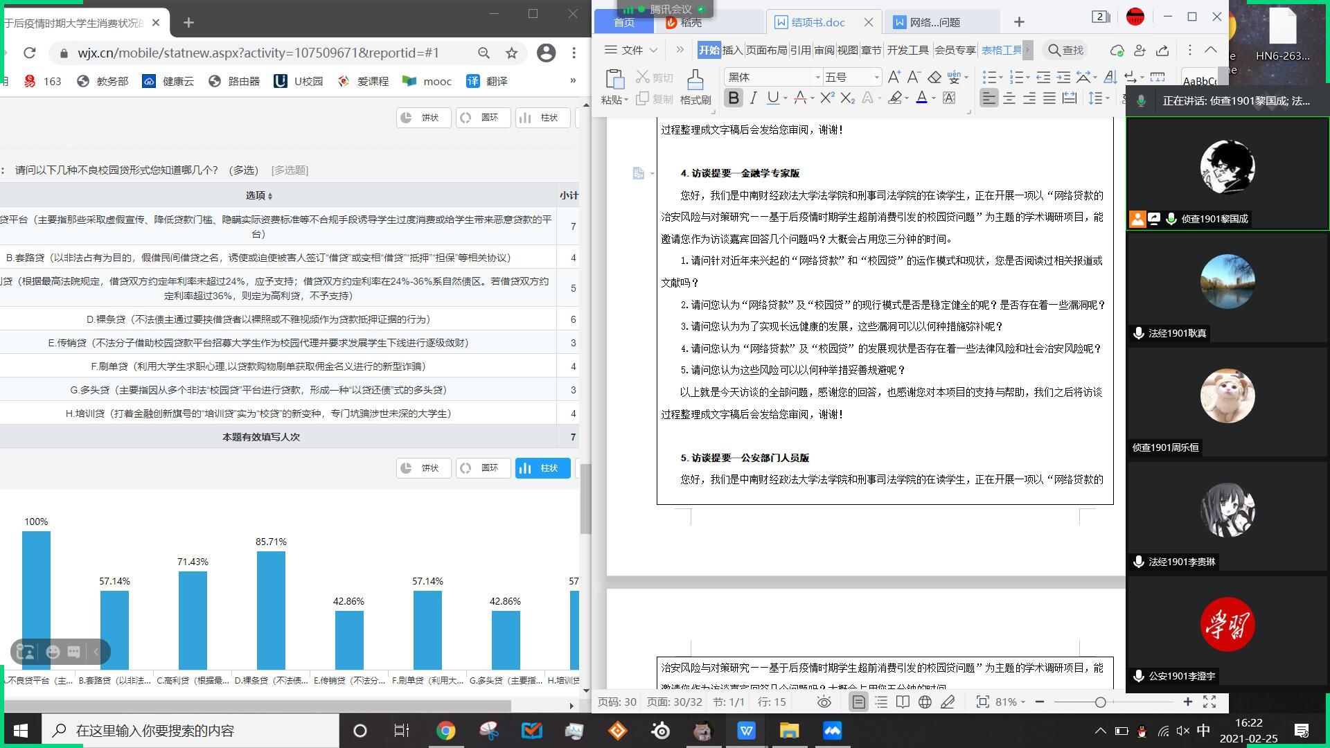Switch to web layout view icon
Screen dimensions: 1330x748
tap(925, 702)
